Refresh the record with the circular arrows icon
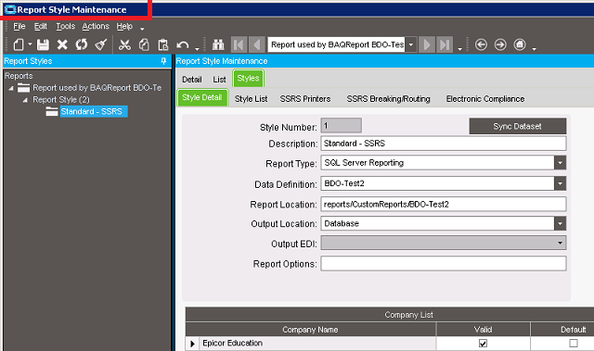The width and height of the screenshot is (594, 351). point(82,44)
